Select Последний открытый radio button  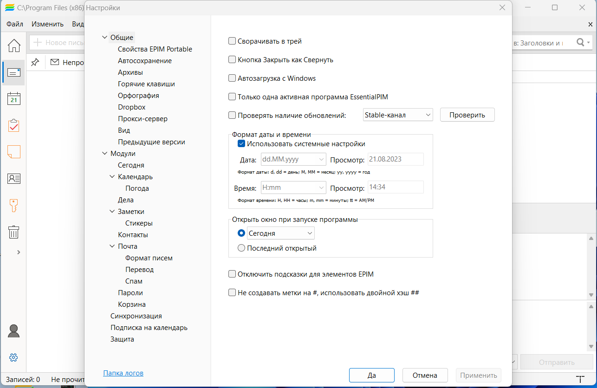[241, 248]
